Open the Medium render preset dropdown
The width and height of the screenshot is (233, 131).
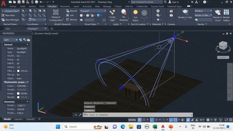coord(203,11)
